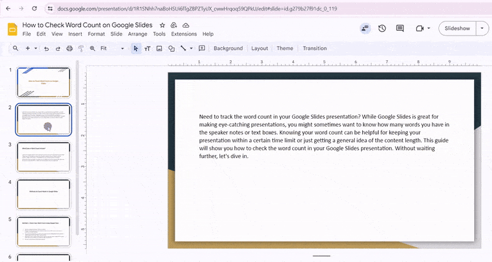This screenshot has height=262, width=492.
Task: Click the Print icon
Action: click(x=68, y=49)
